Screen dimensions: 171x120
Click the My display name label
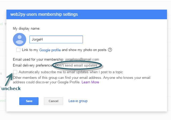click(26, 28)
